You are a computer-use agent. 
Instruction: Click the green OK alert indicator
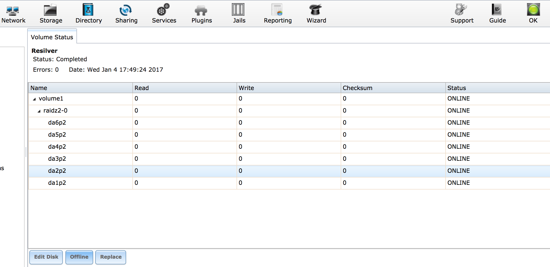[x=533, y=9]
